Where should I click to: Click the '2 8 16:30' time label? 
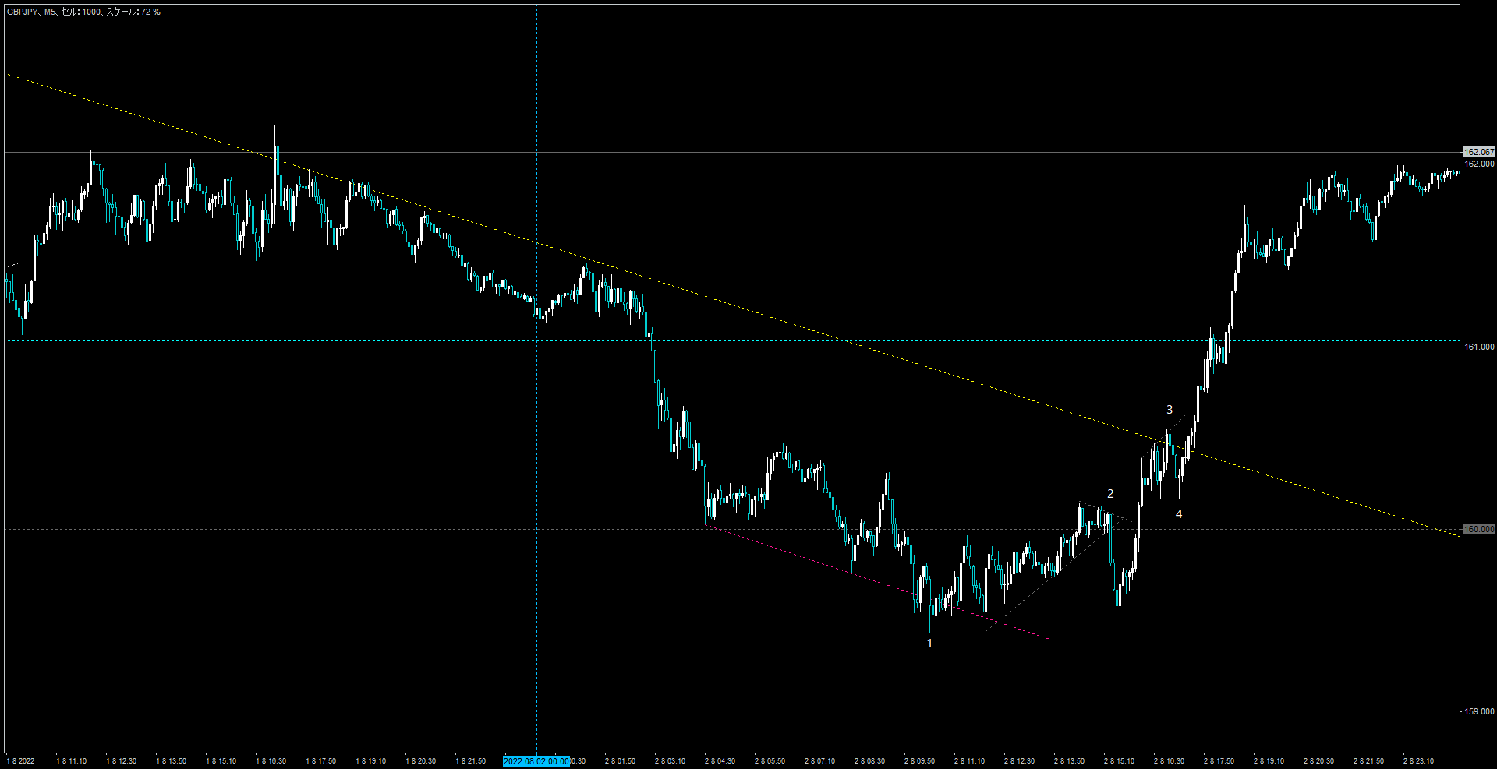1169,761
